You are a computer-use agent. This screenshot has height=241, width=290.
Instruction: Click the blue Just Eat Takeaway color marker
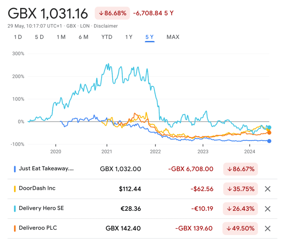pyautogui.click(x=15, y=169)
